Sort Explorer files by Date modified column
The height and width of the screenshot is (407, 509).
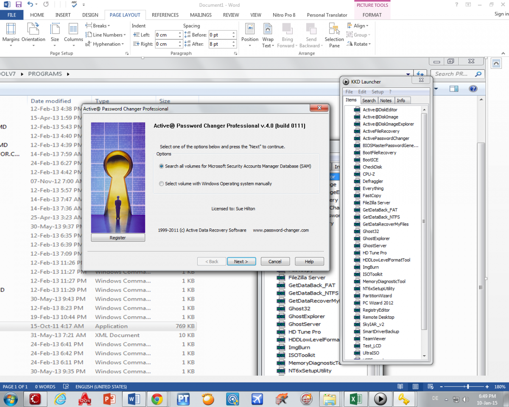click(x=51, y=101)
